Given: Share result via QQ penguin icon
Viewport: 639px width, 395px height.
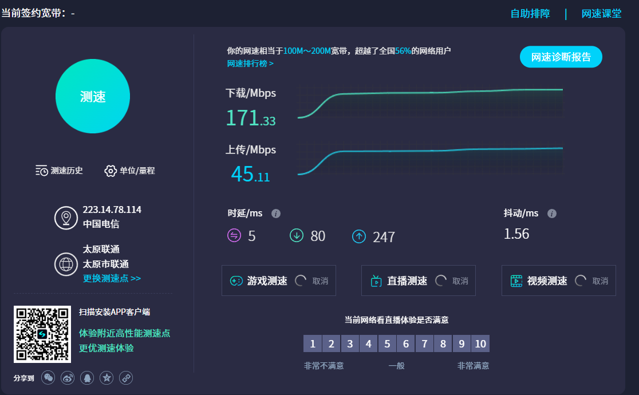Looking at the screenshot, I should pyautogui.click(x=87, y=378).
